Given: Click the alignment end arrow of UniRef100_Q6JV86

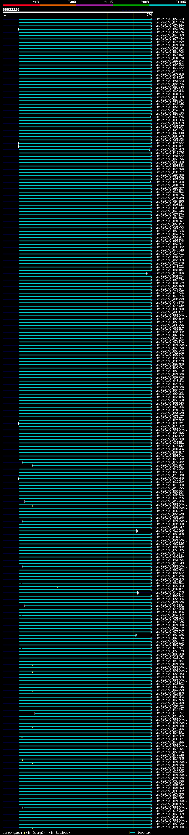Looking at the screenshot, I should pyautogui.click(x=136, y=635).
